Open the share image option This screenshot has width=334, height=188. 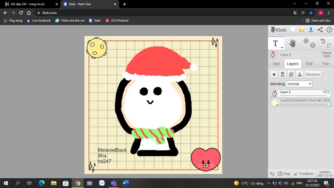click(320, 30)
